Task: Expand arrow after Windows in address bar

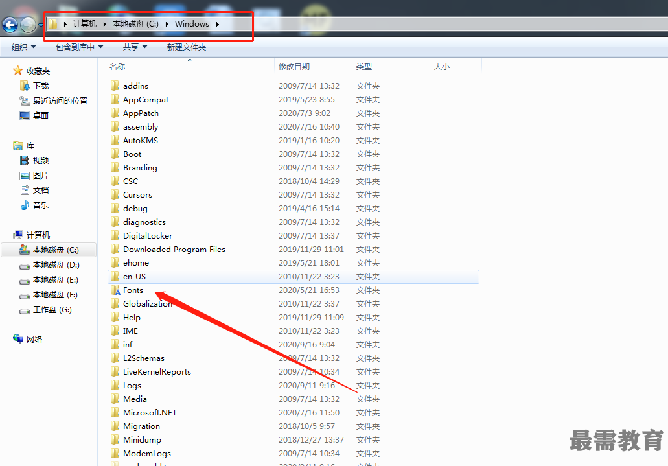Action: coord(218,24)
